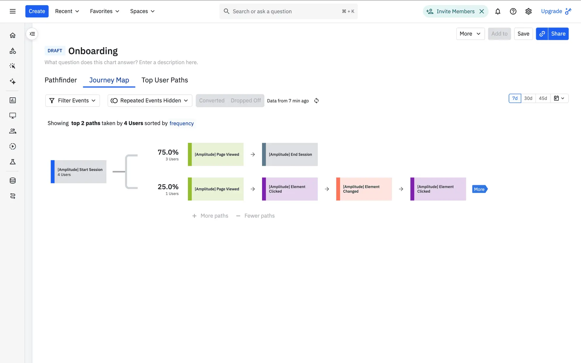
Task: Select the 45d date range
Action: [x=543, y=98]
